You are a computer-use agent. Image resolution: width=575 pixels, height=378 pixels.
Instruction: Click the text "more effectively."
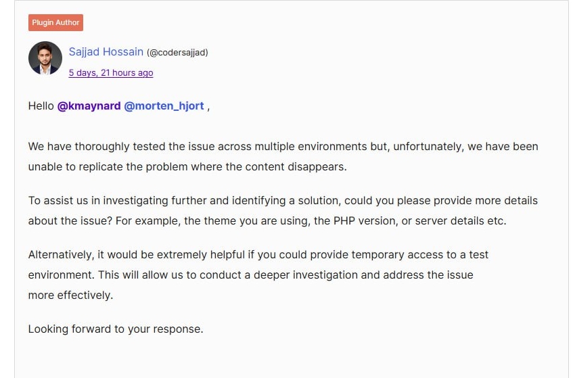pyautogui.click(x=71, y=295)
